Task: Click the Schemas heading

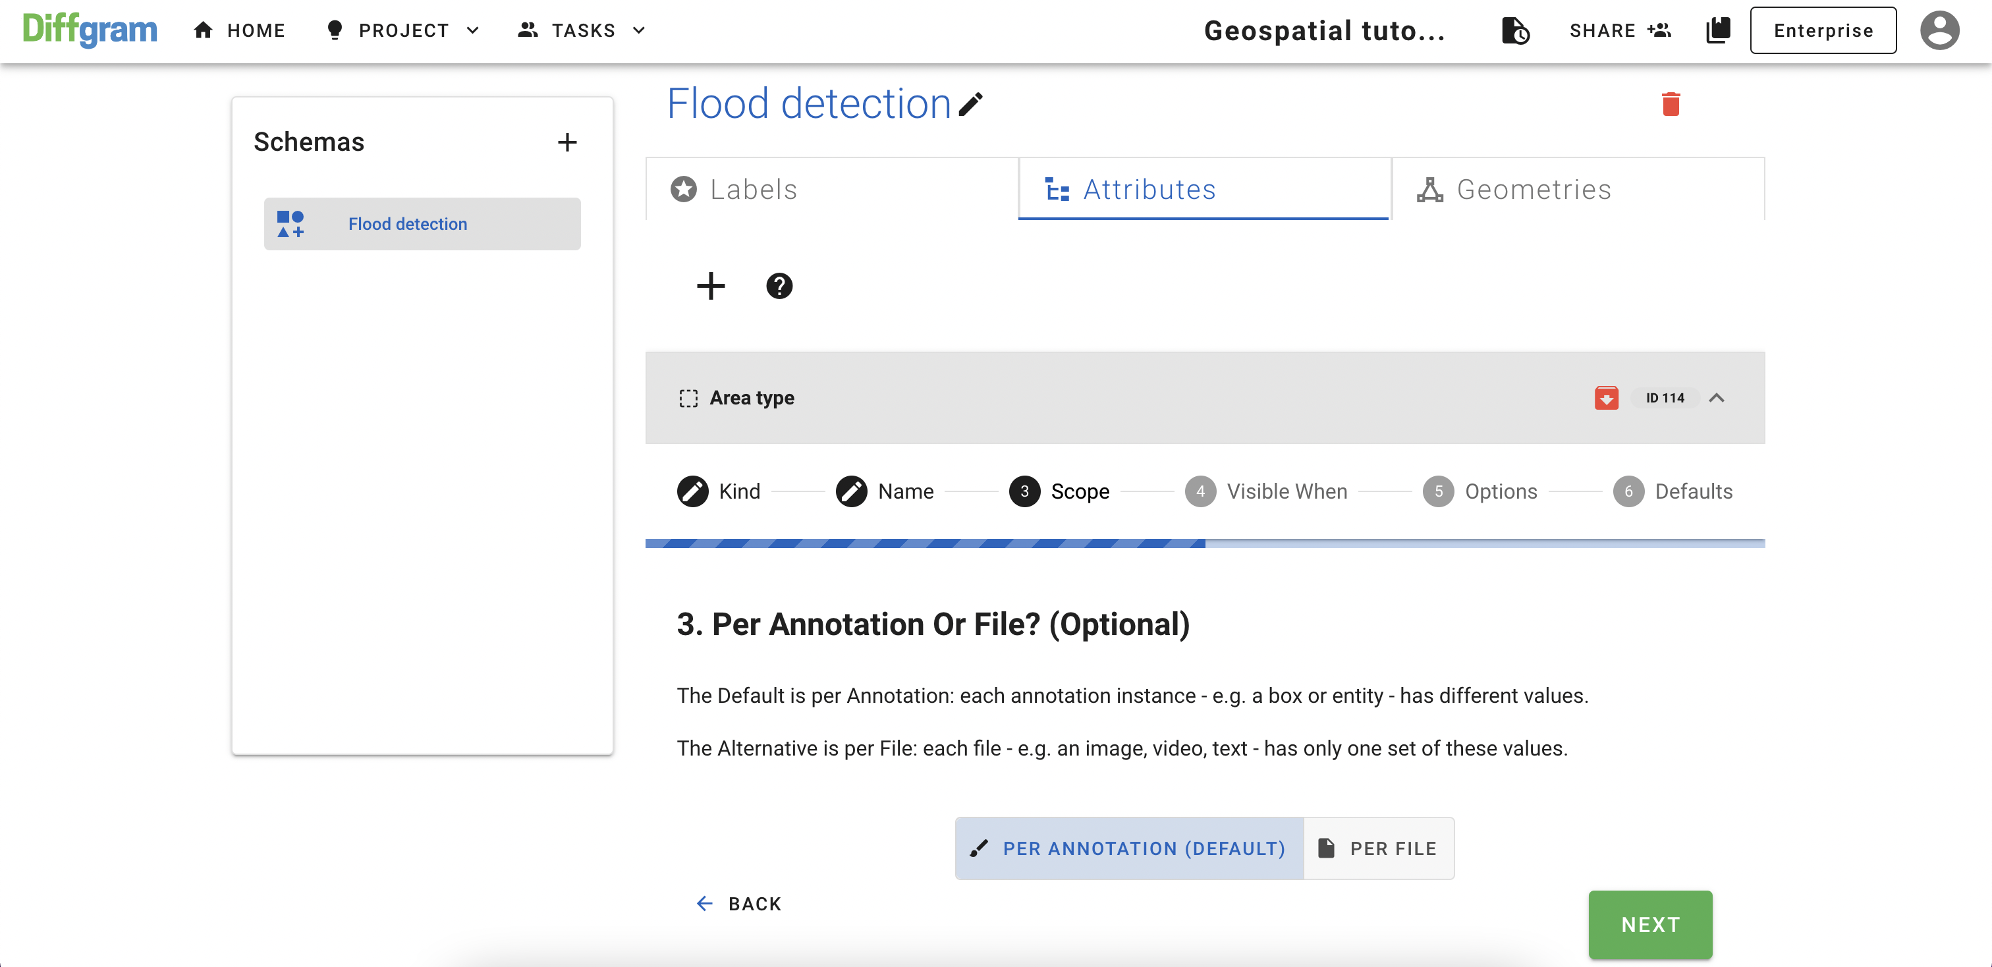Action: [308, 142]
